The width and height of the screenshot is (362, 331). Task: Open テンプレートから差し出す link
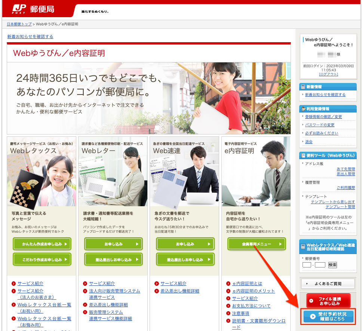tap(333, 202)
